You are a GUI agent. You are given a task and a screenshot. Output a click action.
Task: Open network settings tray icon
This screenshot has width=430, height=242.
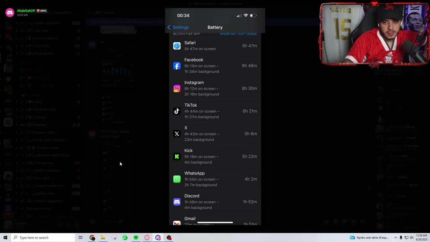coord(406,238)
